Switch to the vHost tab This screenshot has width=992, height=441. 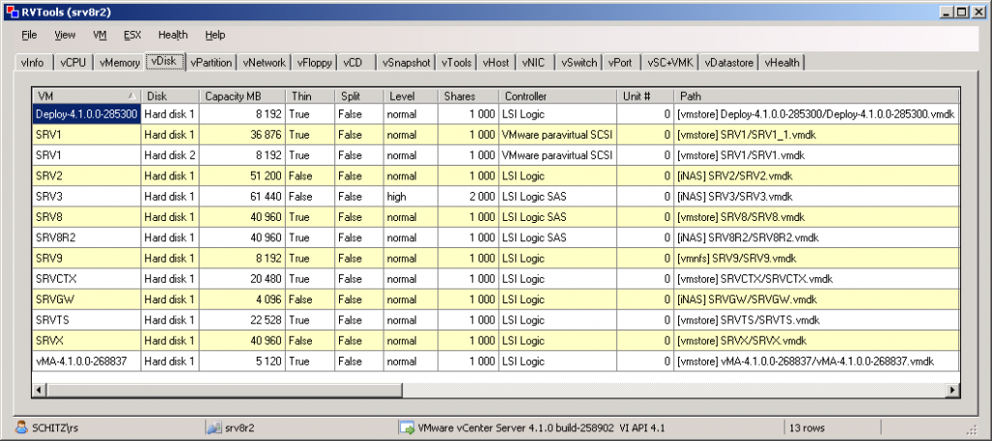(495, 63)
